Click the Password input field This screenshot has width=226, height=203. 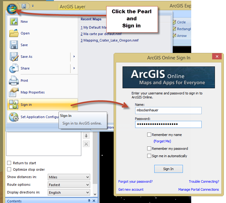pos(168,124)
